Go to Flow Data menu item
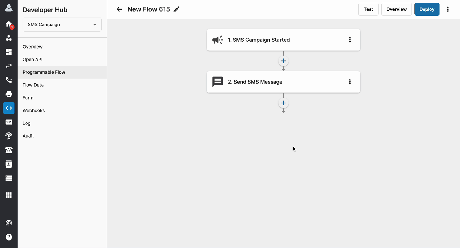 pyautogui.click(x=33, y=85)
